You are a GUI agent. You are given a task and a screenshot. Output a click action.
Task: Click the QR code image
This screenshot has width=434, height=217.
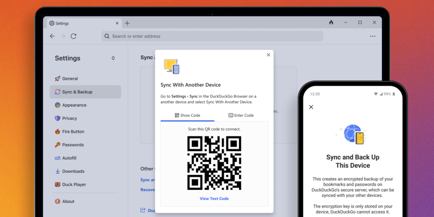click(x=214, y=163)
